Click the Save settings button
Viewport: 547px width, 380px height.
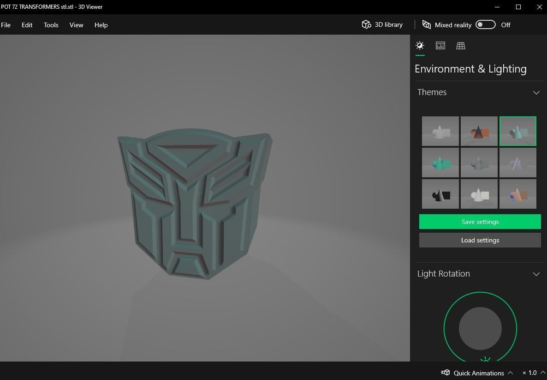coord(480,222)
